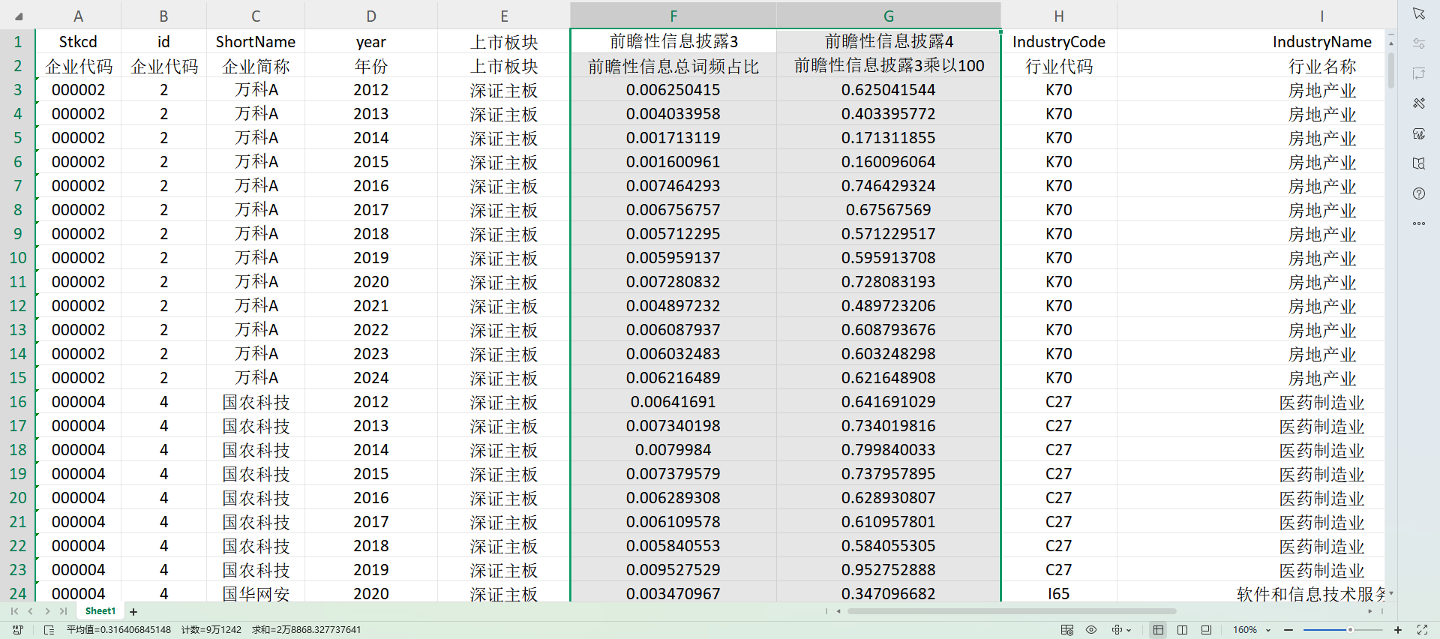Select column H header
This screenshot has height=639, width=1440.
tap(1058, 16)
